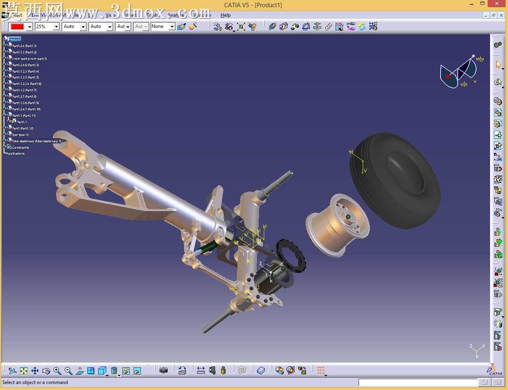Toggle Swap Visible Space icon
Screen dimensions: 508x390
137,371
